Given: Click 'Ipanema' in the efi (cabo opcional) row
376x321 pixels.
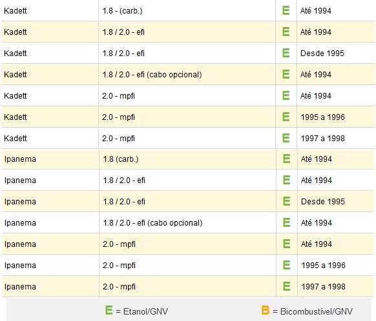Looking at the screenshot, I should (20, 223).
